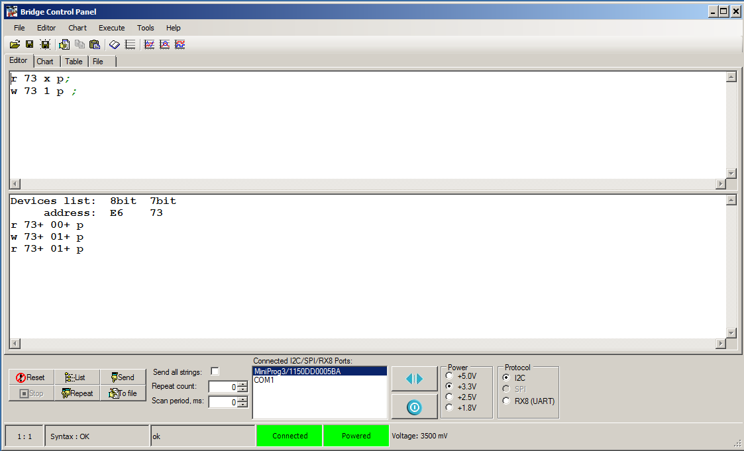Image resolution: width=744 pixels, height=451 pixels.
Task: Switch to the Table tab
Action: [x=74, y=62]
